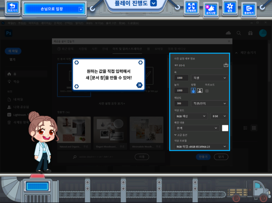
Task: Open the 흰색 background contents dropdown
Action: [x=197, y=128]
